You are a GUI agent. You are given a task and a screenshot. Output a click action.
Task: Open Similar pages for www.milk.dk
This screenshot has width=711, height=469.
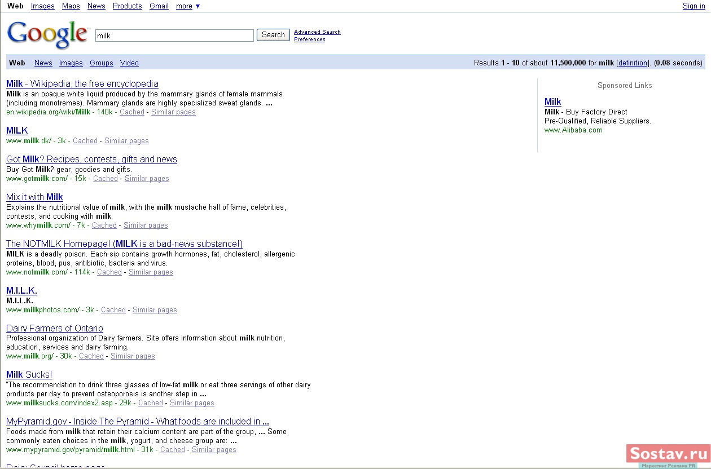(x=126, y=141)
